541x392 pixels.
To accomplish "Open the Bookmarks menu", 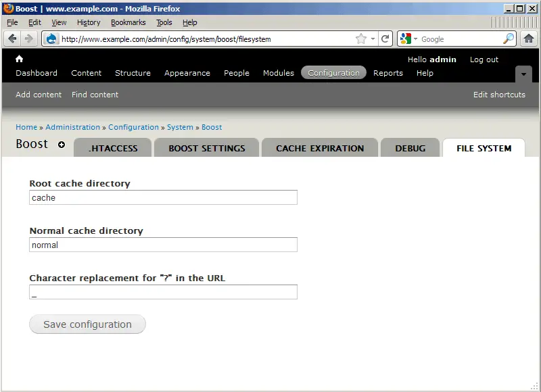I will 128,22.
